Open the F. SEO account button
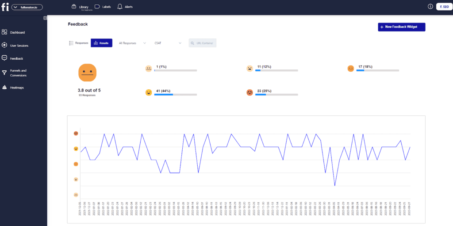Image resolution: width=453 pixels, height=226 pixels. pyautogui.click(x=443, y=7)
